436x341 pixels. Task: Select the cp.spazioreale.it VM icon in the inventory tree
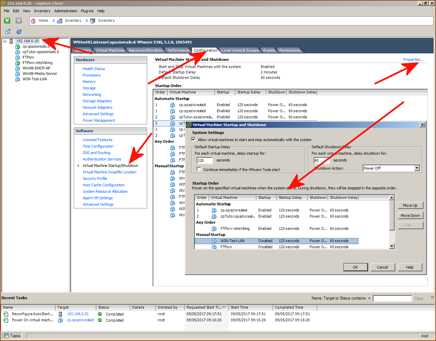18,47
